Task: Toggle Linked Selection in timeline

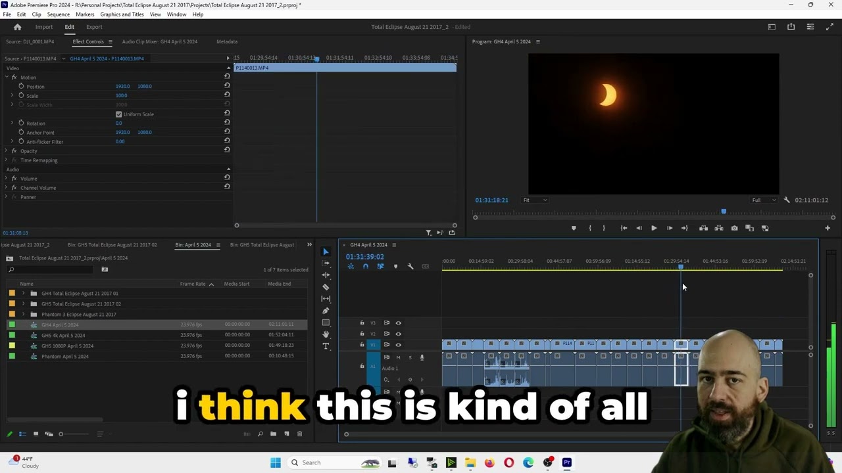Action: coord(380,266)
